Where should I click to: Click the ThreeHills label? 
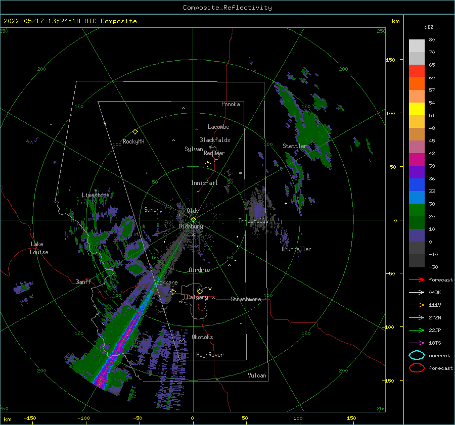coord(254,221)
